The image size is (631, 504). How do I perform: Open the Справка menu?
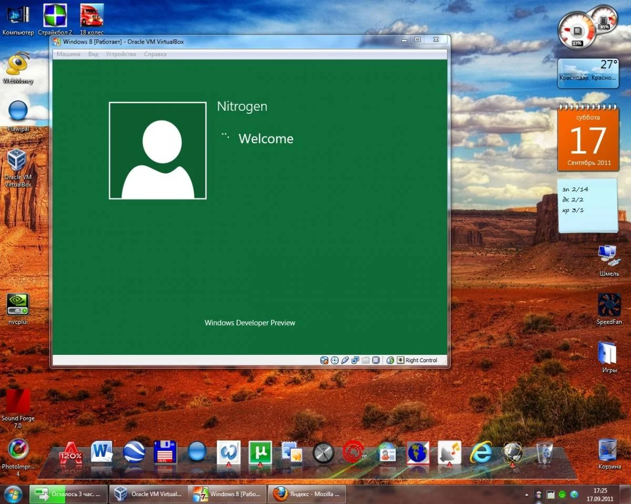(155, 54)
